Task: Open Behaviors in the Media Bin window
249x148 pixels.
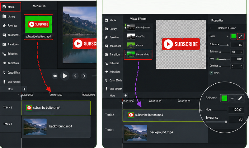Action: tap(11, 54)
